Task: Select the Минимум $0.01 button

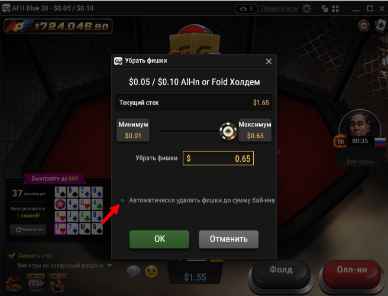Action: (133, 130)
